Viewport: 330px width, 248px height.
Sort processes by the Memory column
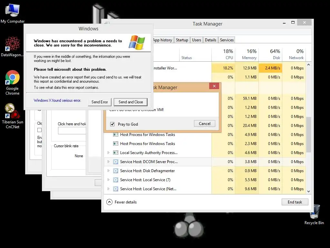[247, 54]
